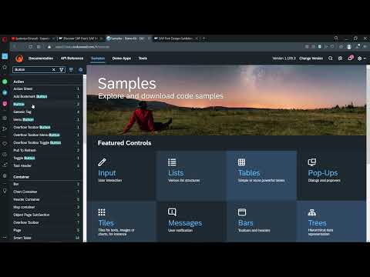Click the teal messenger icon in browser sidebar
This screenshot has width=370, height=277.
(5, 92)
